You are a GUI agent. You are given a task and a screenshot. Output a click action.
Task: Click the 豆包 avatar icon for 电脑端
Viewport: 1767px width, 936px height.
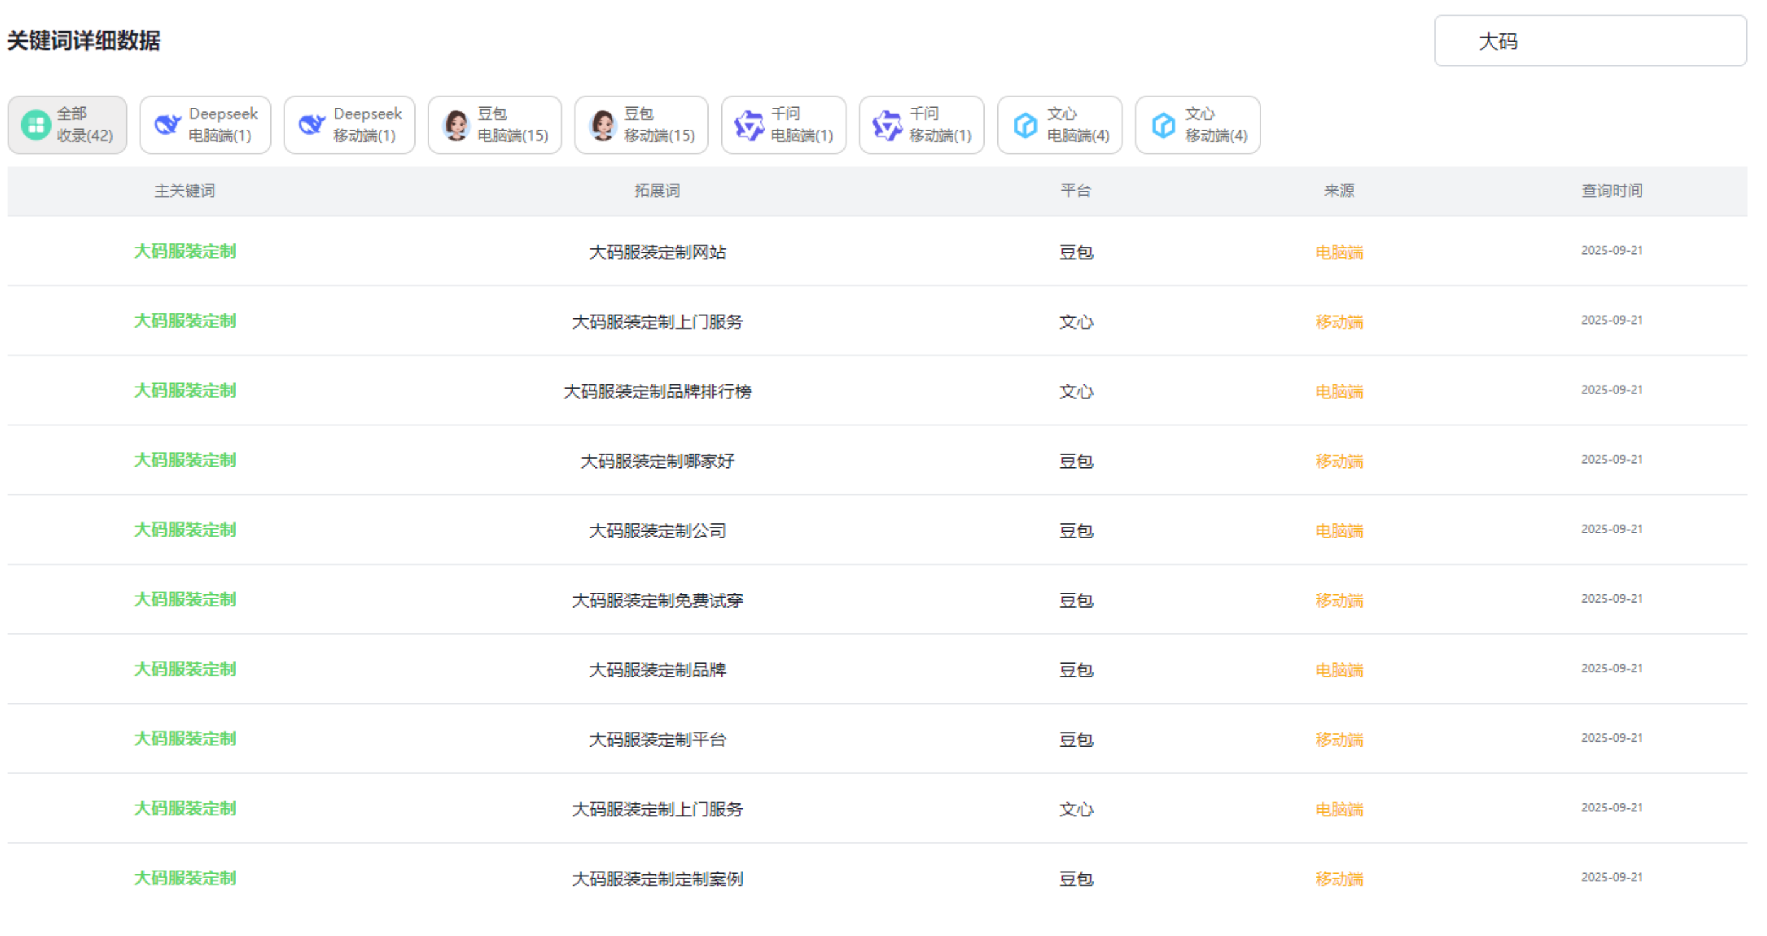(456, 125)
